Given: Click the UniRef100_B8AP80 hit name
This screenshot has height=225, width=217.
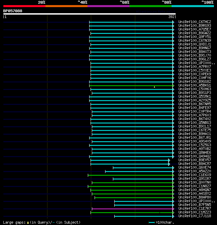Looking at the screenshot, I should click(x=195, y=197).
